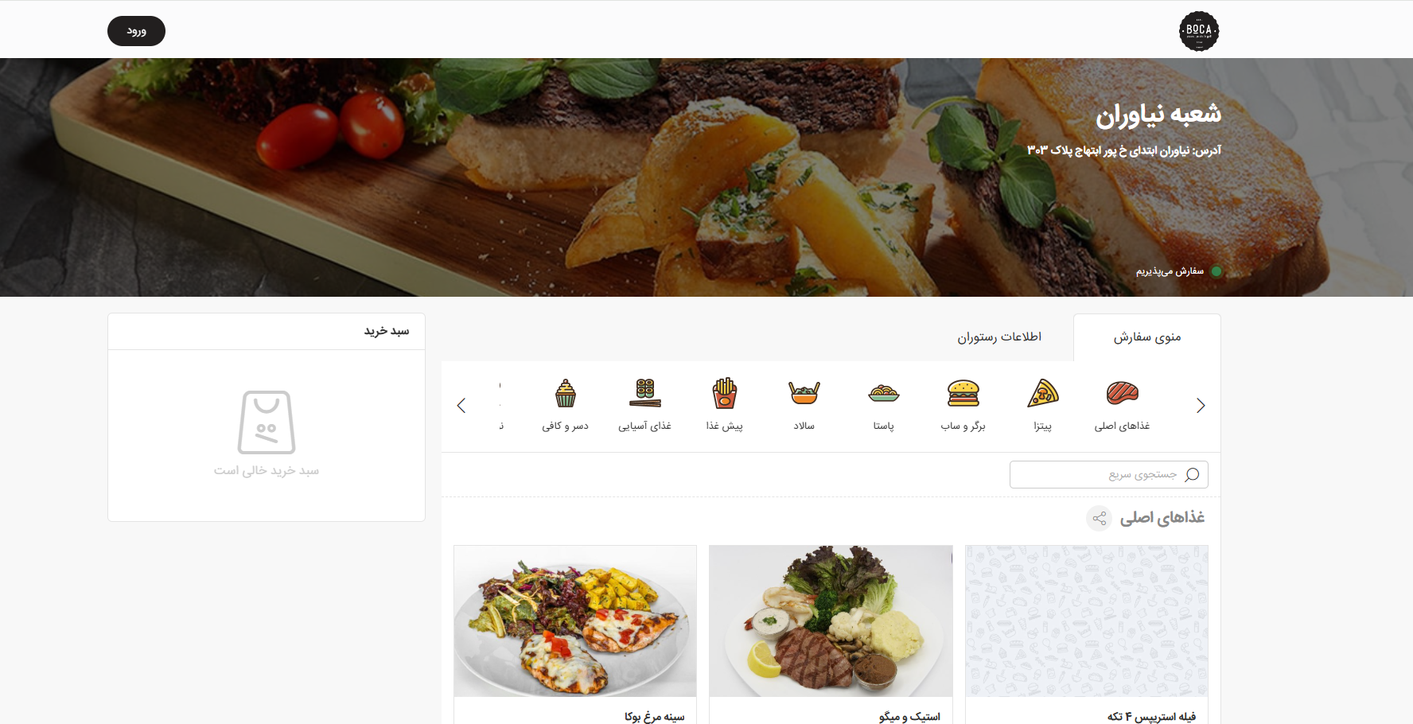Select the منوی سفارش tab
The image size is (1413, 724).
point(1146,337)
